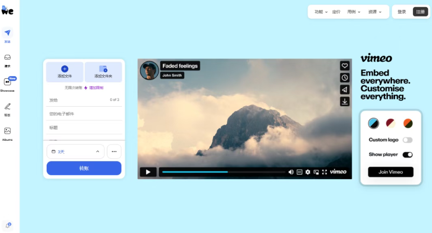Screen dimensions: 432x233
Task: Focus the 标题 title field
Action: 84,128
